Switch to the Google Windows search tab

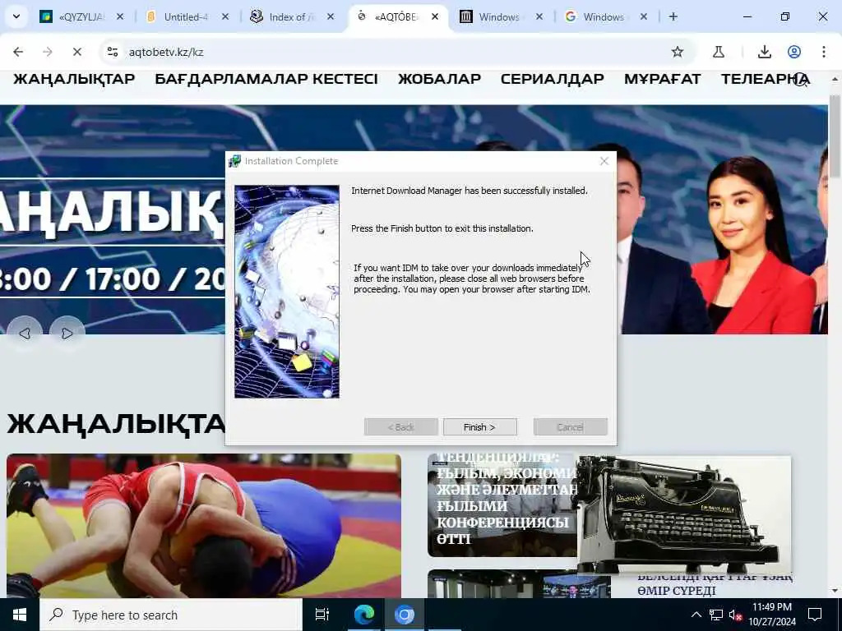(603, 17)
